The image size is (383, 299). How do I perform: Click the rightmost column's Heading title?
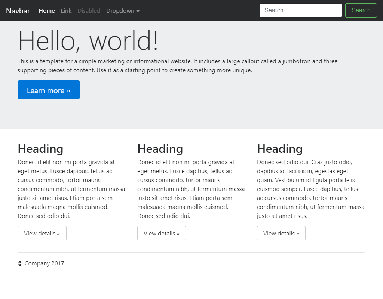(280, 149)
